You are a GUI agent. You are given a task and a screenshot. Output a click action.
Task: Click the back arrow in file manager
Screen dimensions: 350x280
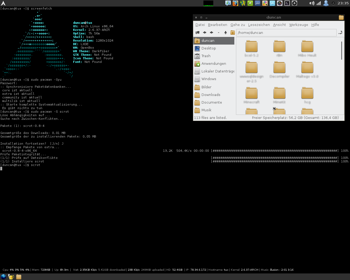pos(205,33)
